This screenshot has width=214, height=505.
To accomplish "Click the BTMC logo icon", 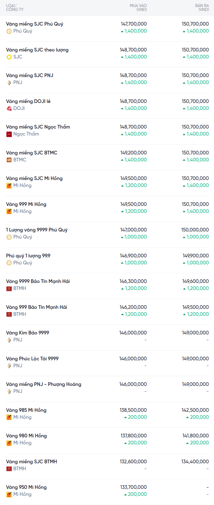I will pyautogui.click(x=9, y=160).
